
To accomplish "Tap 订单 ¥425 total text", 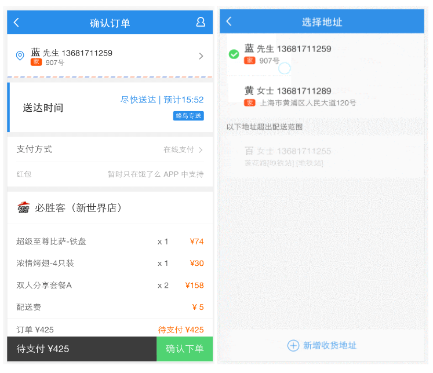I will (x=35, y=330).
